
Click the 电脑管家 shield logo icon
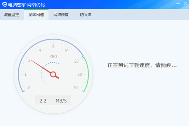pos(5,5)
